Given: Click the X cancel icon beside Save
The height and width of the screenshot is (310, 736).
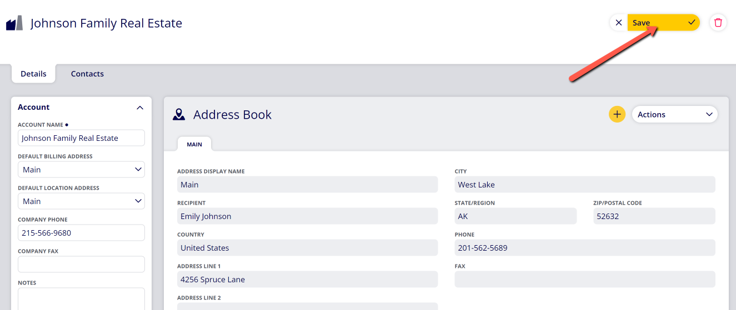Looking at the screenshot, I should 619,23.
